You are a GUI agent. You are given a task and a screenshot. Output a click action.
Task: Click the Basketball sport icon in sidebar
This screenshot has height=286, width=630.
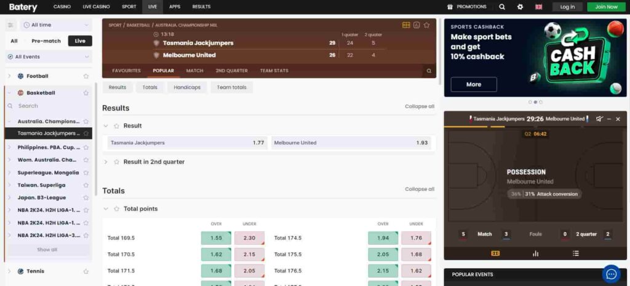tap(20, 93)
